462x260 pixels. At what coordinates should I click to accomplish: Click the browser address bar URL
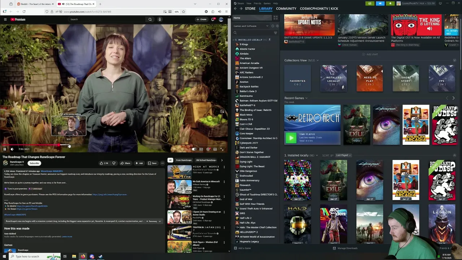pyautogui.click(x=87, y=12)
